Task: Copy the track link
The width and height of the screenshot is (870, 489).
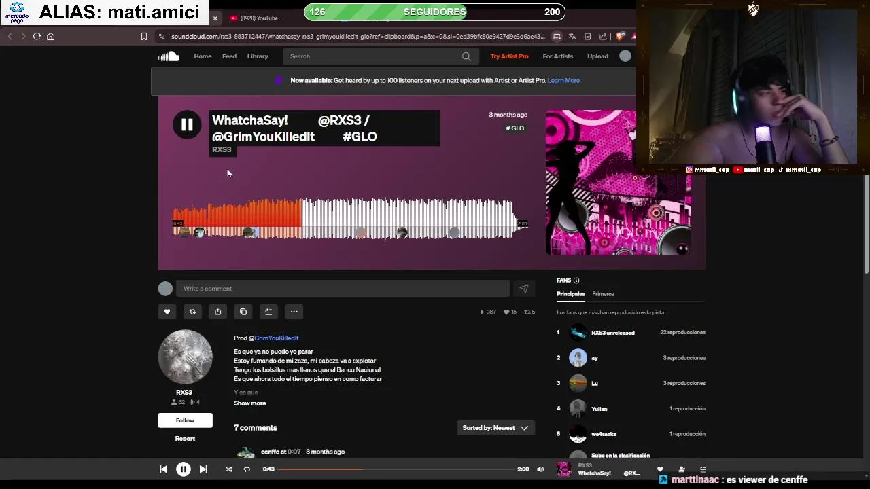Action: [243, 312]
